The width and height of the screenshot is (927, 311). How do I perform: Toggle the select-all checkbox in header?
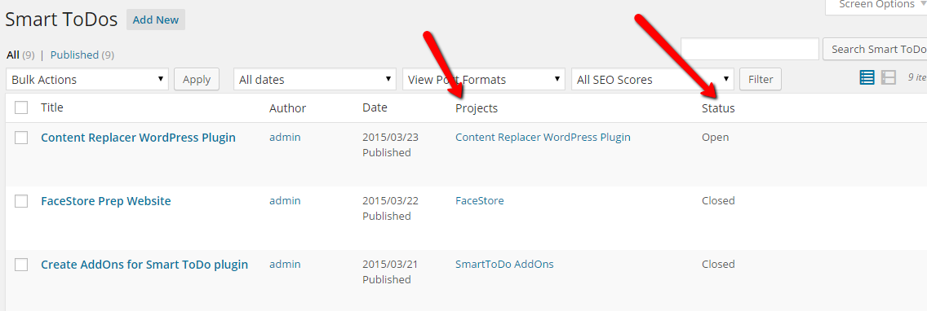(21, 107)
